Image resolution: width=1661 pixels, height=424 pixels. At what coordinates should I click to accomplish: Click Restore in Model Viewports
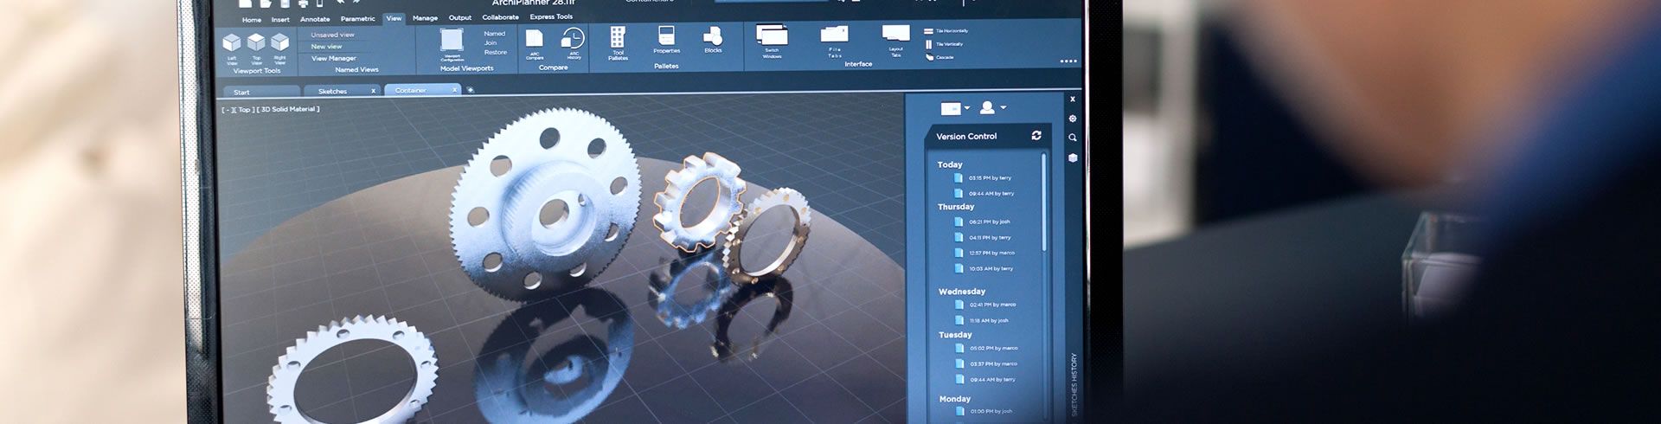coord(496,53)
